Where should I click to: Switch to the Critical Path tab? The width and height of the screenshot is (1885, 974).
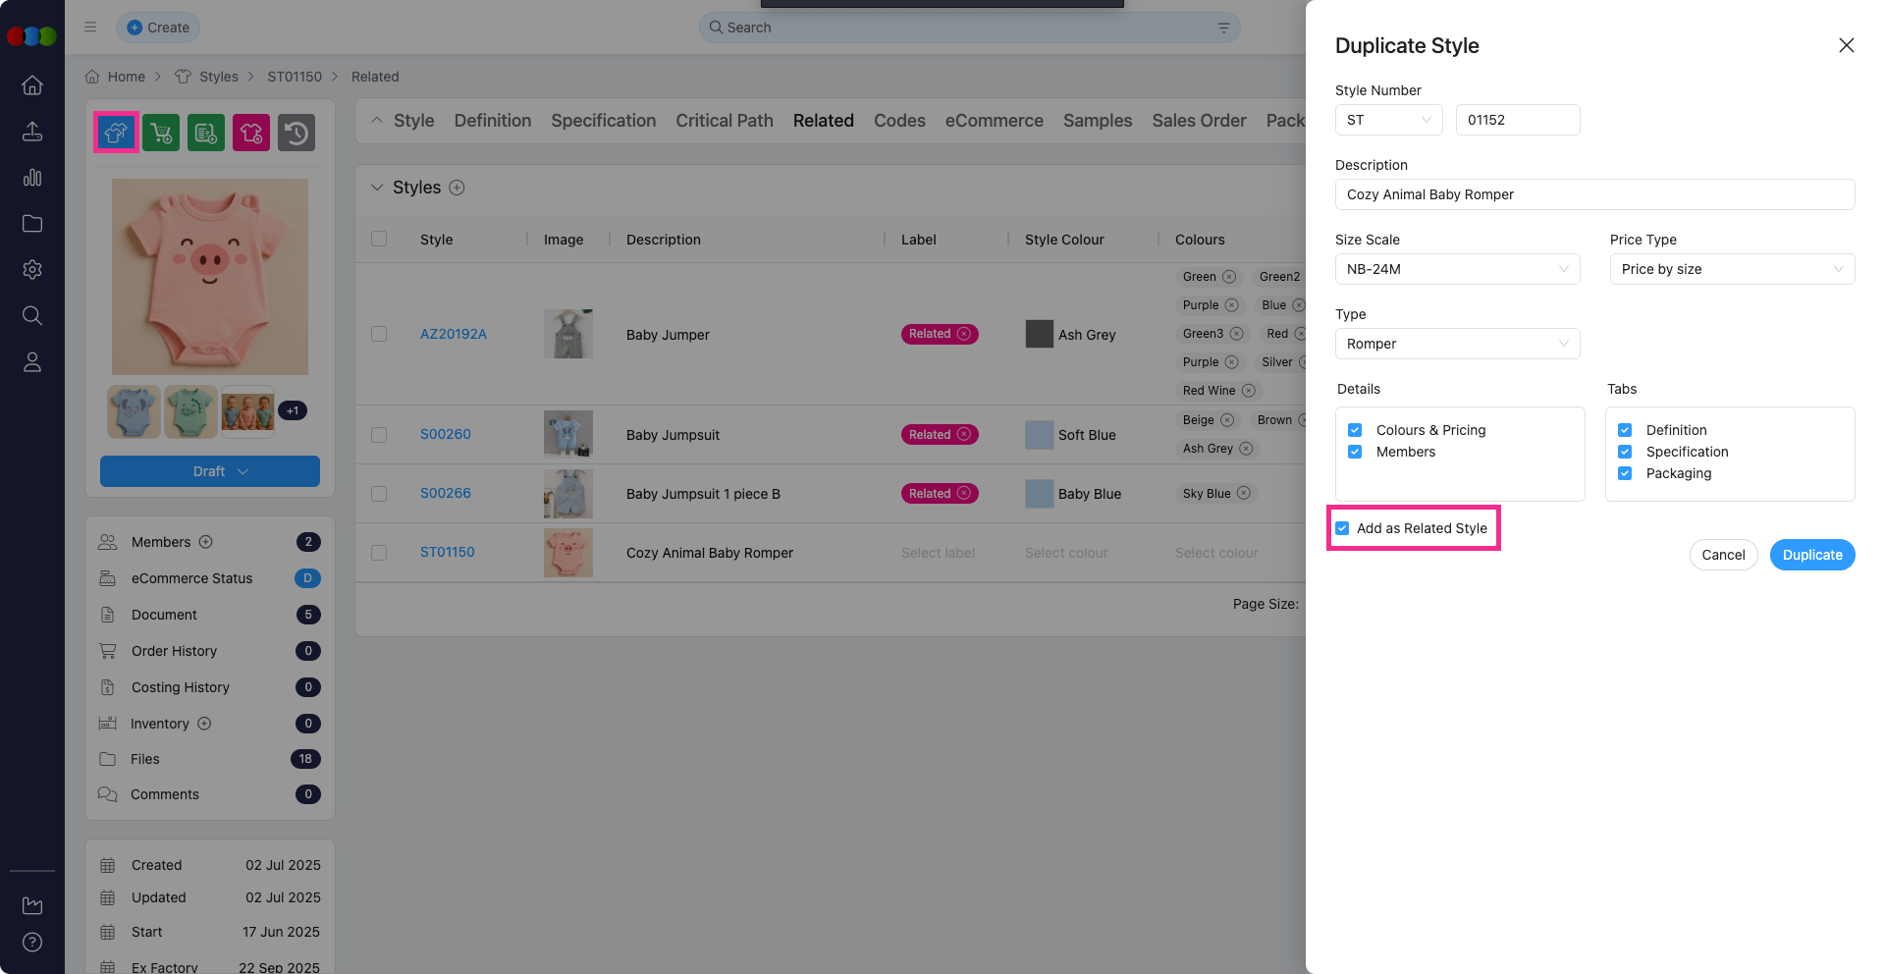click(x=724, y=121)
